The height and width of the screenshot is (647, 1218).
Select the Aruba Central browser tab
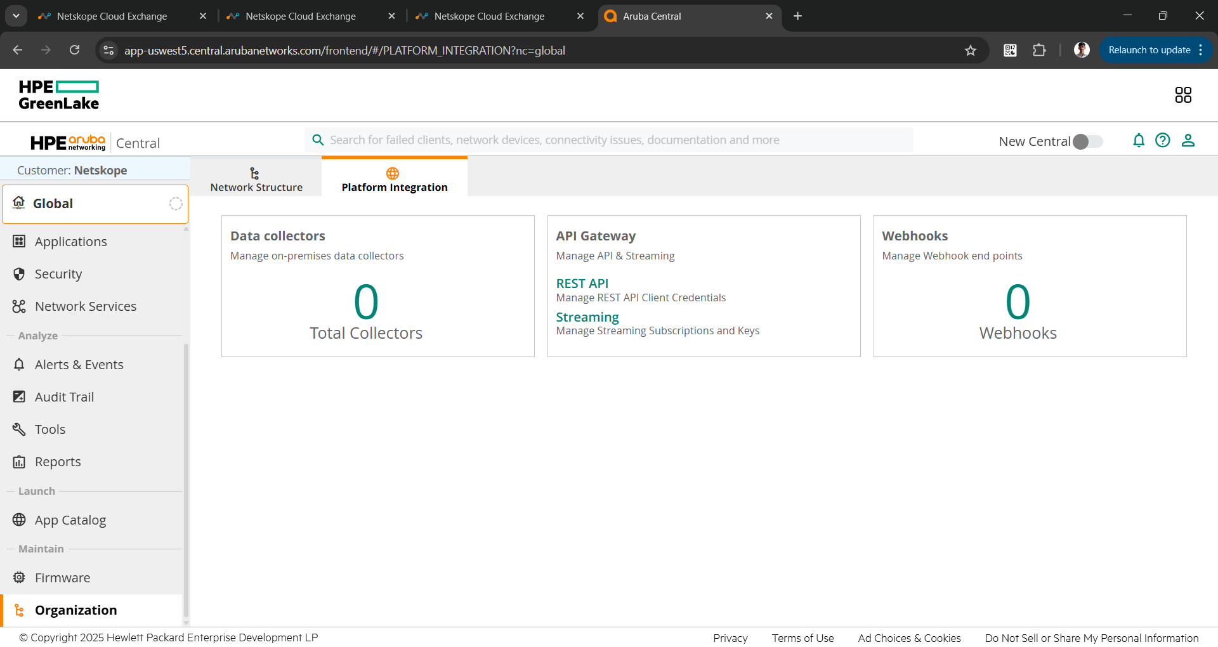click(x=688, y=16)
